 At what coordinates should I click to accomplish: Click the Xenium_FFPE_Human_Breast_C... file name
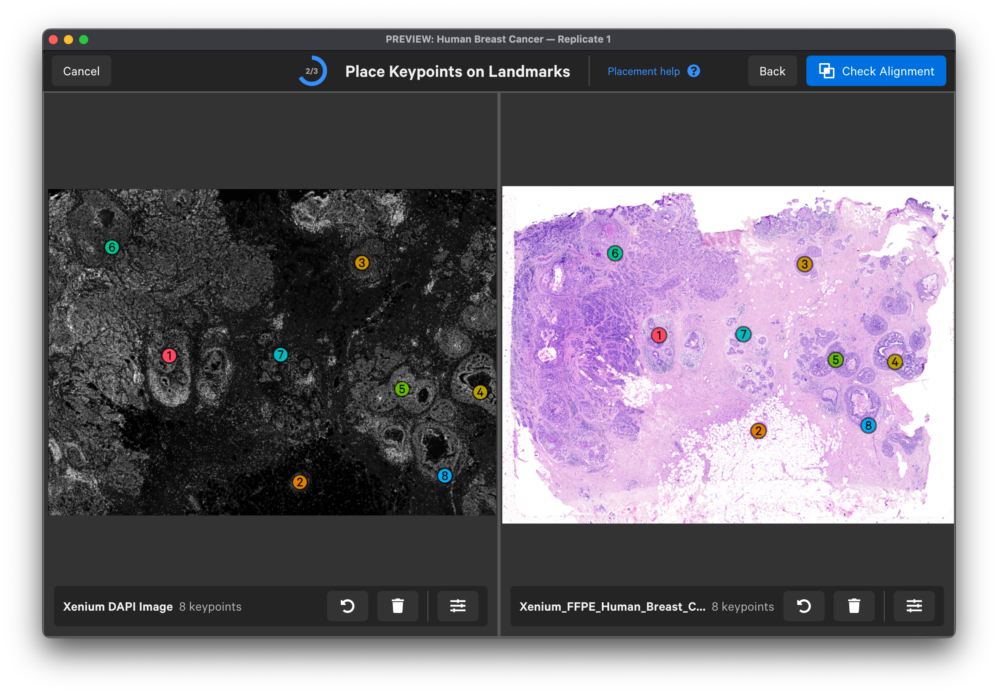612,606
